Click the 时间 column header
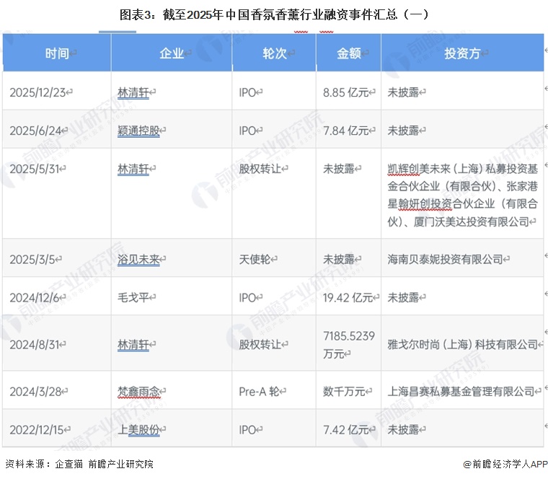This screenshot has width=548, height=479. click(57, 53)
